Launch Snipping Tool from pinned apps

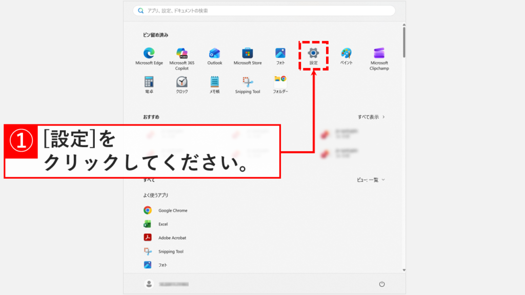click(248, 85)
